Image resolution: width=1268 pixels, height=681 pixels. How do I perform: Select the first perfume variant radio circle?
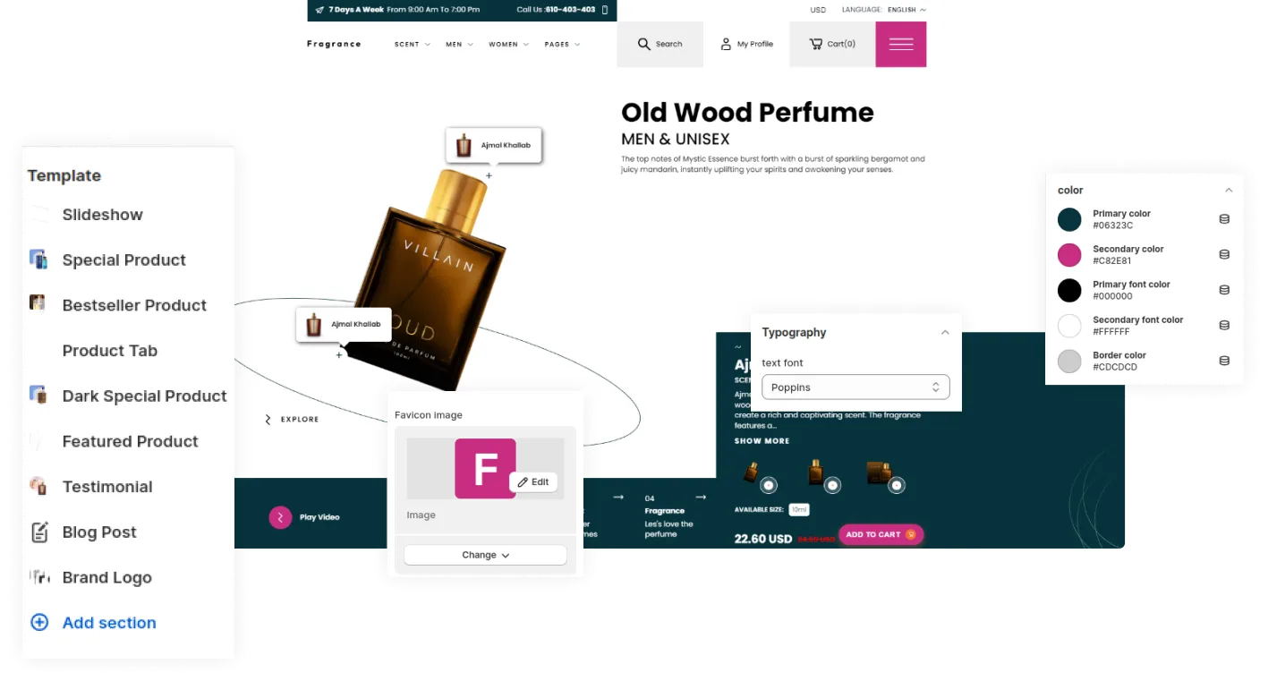point(769,485)
